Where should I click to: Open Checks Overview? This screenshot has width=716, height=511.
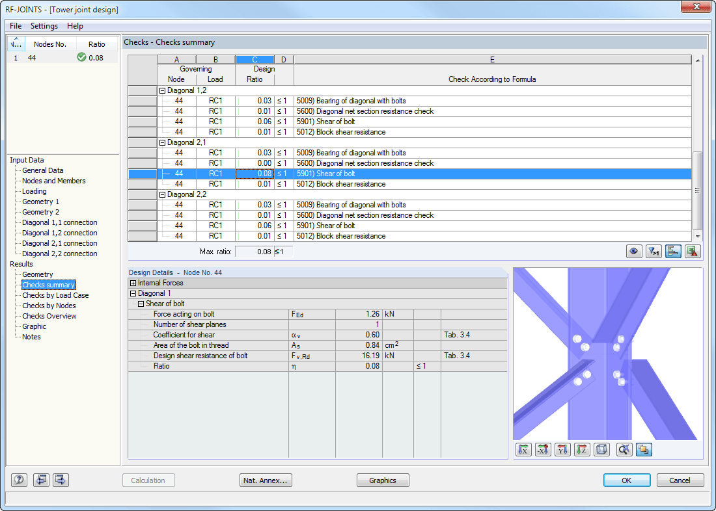(49, 316)
